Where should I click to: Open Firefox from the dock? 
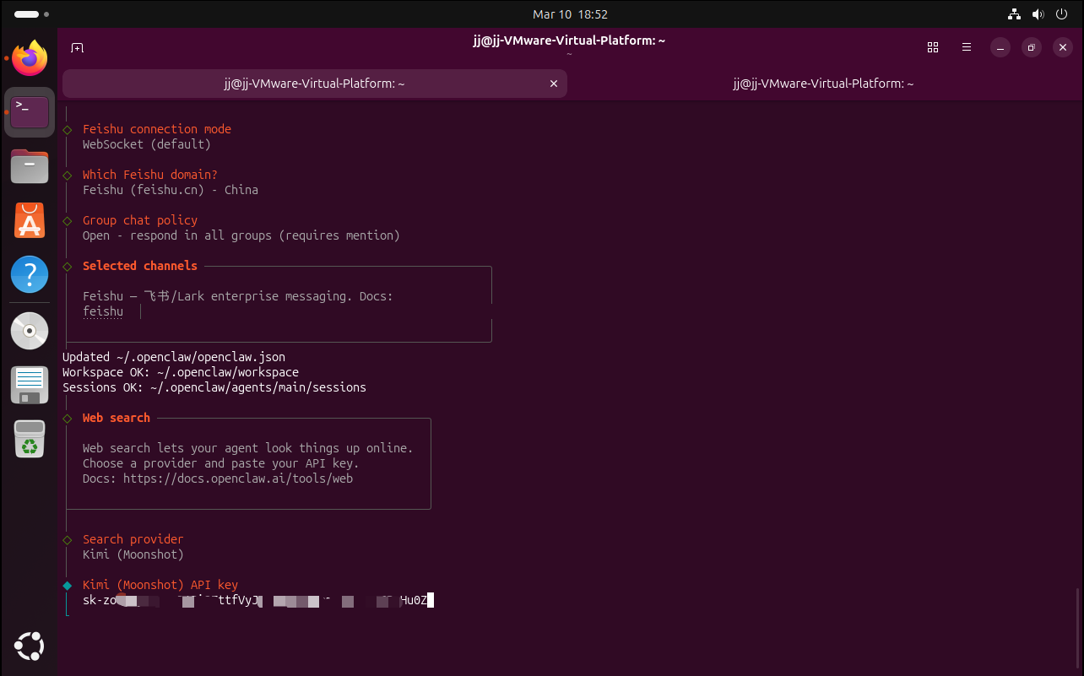pyautogui.click(x=30, y=58)
